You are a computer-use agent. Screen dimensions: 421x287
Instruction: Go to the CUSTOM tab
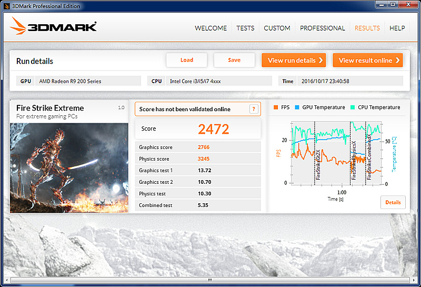(277, 28)
